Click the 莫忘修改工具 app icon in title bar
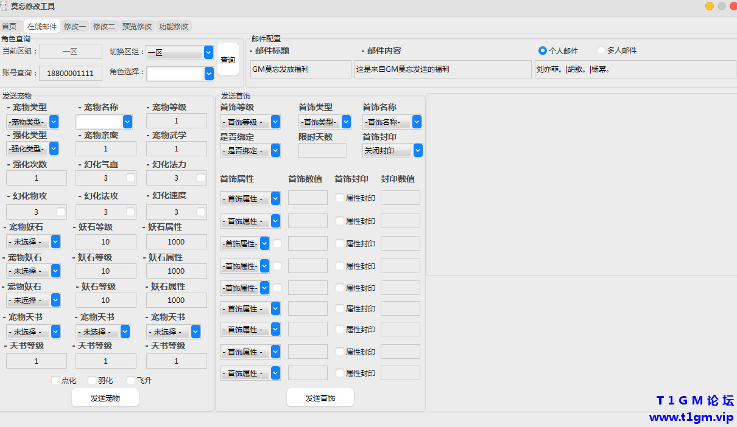 click(4, 6)
